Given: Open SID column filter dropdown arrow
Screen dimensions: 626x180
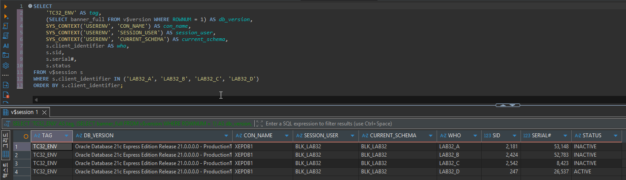Looking at the screenshot, I should coord(515,136).
